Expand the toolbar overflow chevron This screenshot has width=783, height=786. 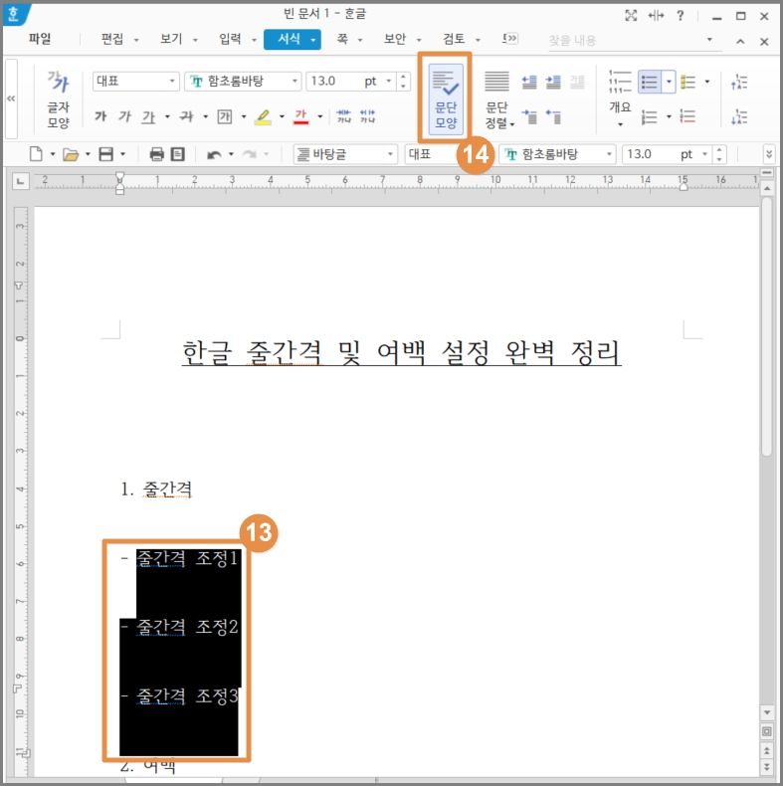769,154
